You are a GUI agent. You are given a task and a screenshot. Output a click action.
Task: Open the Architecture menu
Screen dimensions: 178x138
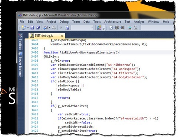(x=112, y=22)
